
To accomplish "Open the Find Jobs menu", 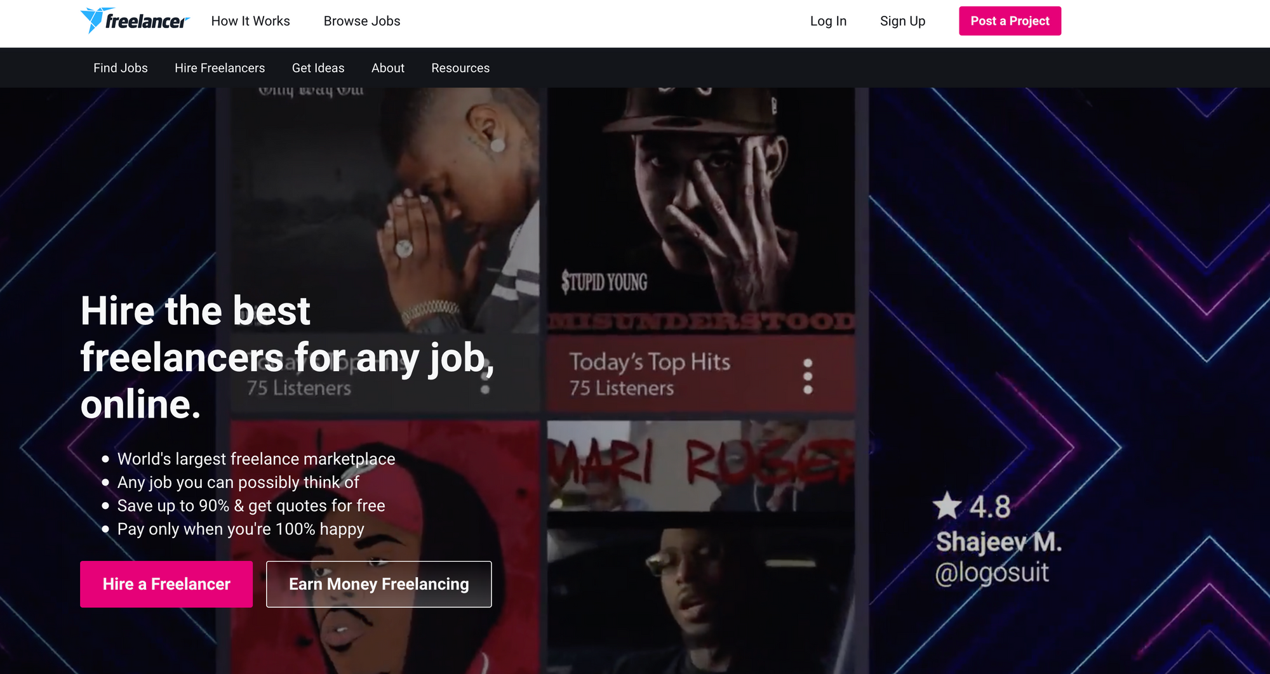I will click(x=121, y=68).
